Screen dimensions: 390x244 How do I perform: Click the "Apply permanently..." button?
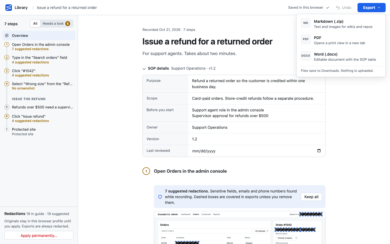click(39, 235)
